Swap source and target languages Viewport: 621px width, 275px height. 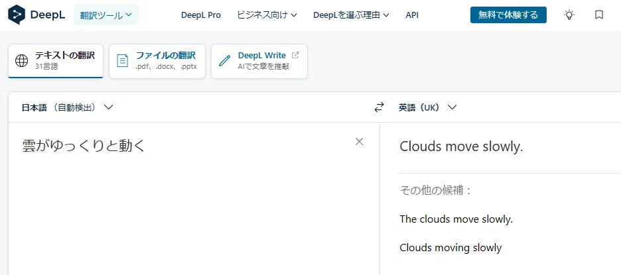(379, 107)
